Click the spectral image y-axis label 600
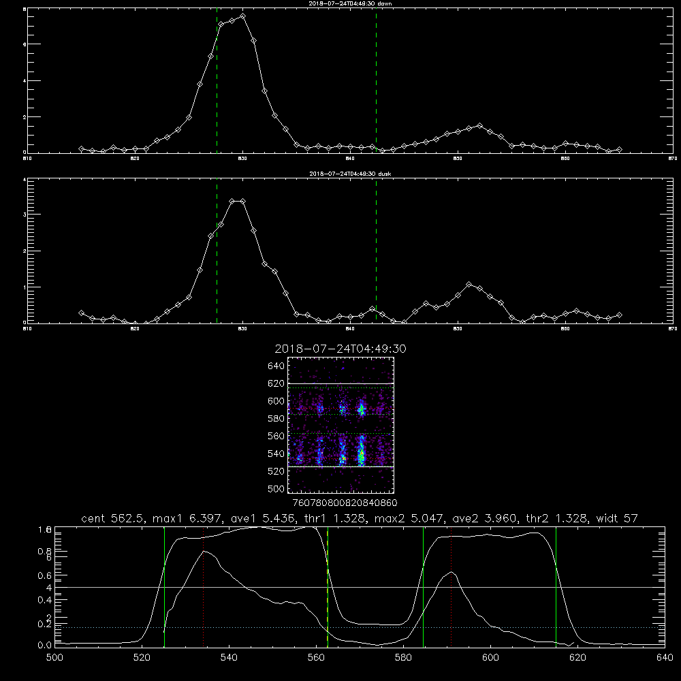This screenshot has height=681, width=681. pos(276,401)
